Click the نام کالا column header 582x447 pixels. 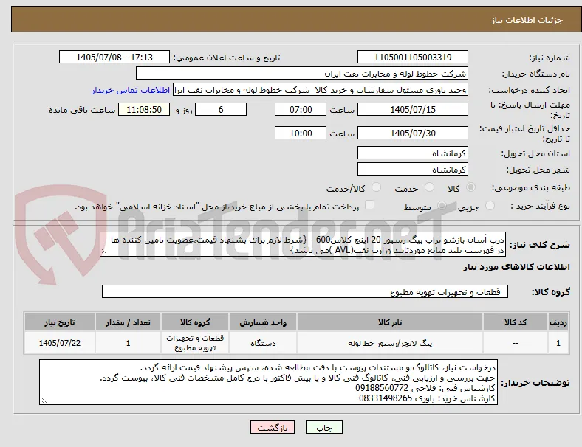pyautogui.click(x=390, y=322)
